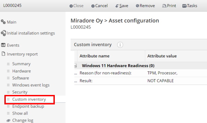The image size is (207, 123).
Task: Click the Change log link icon
Action: (8, 120)
